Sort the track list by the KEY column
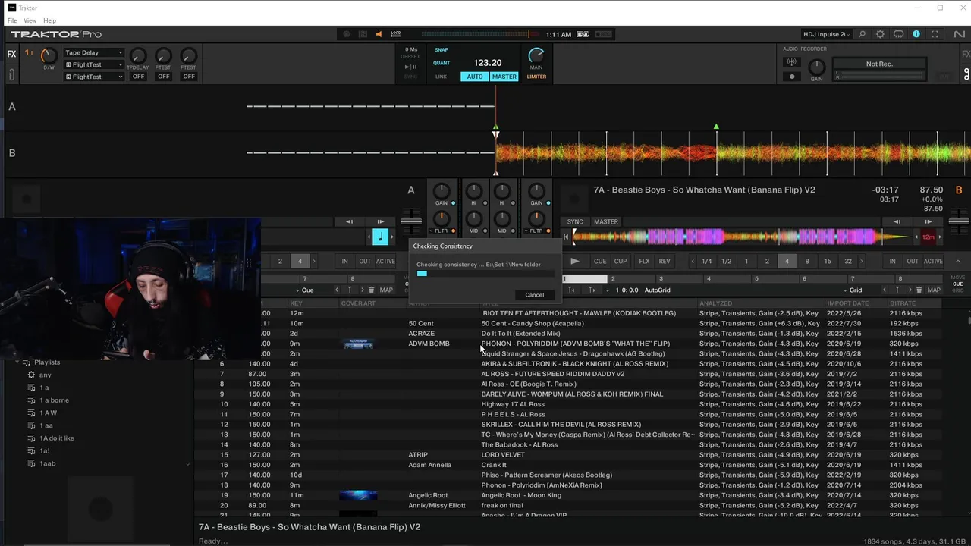The width and height of the screenshot is (971, 546). click(313, 303)
